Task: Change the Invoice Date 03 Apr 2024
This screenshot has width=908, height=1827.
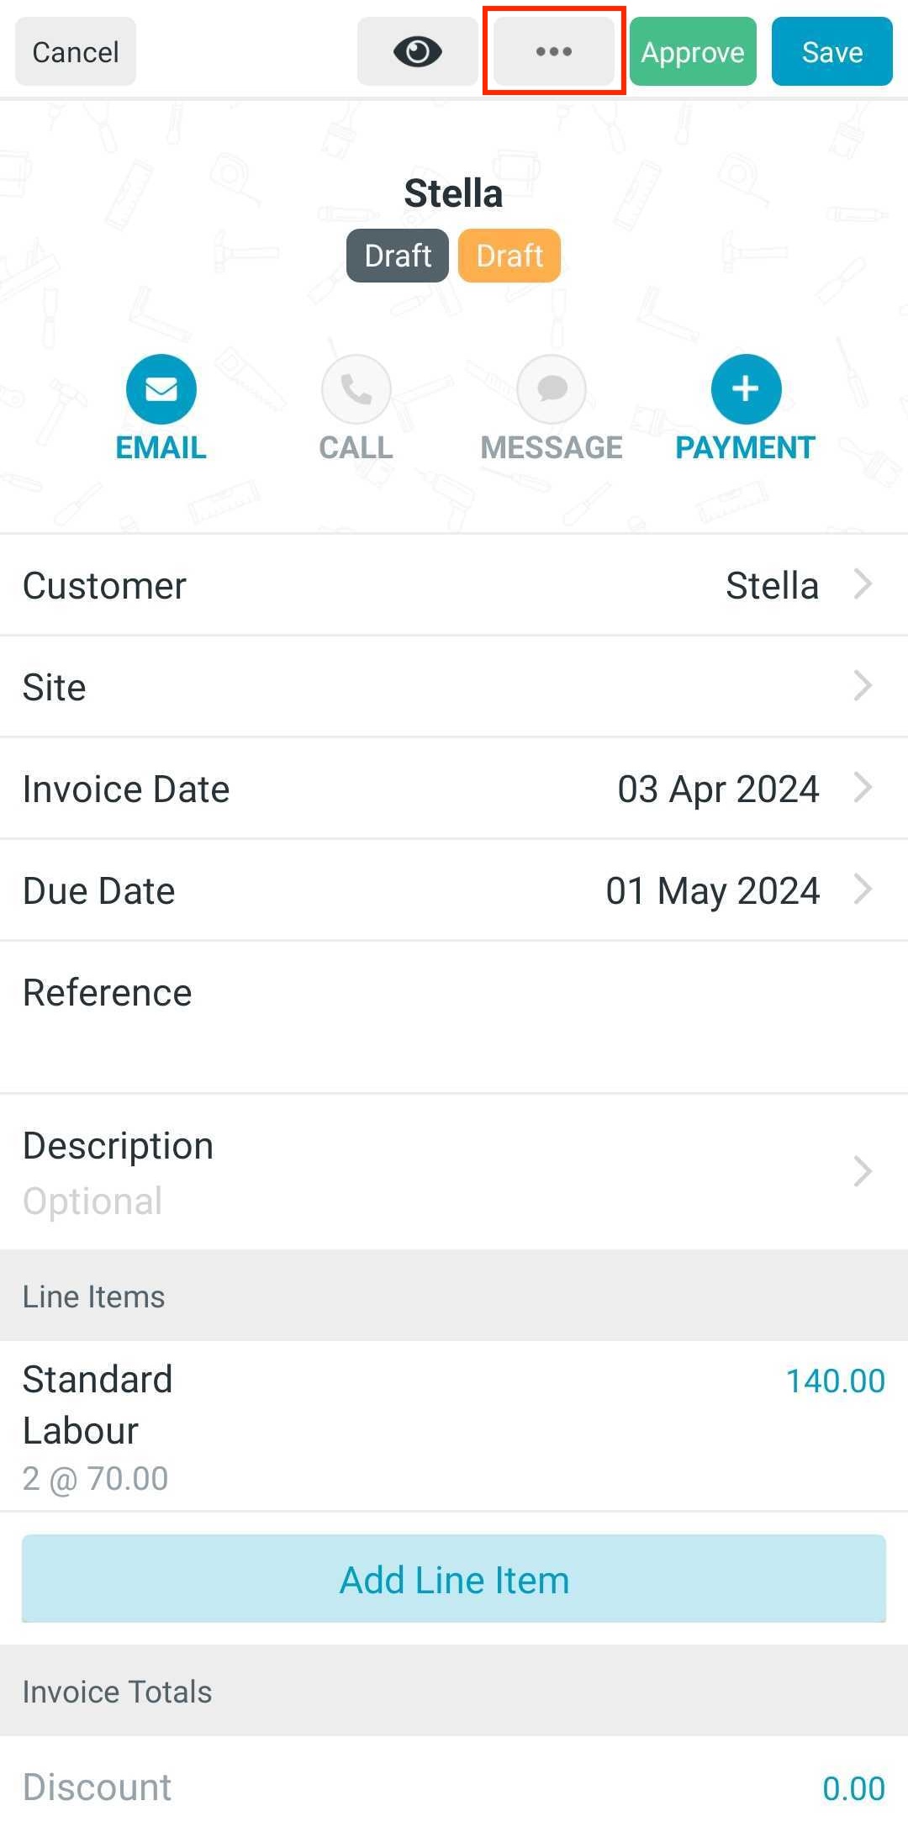Action: coord(454,789)
